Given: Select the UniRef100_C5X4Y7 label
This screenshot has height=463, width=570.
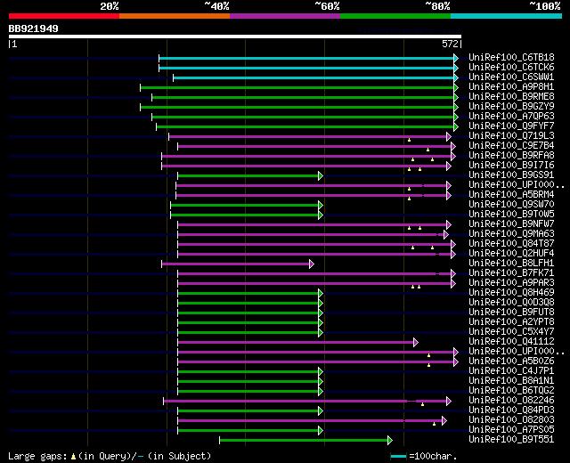Looking at the screenshot, I should 511,332.
